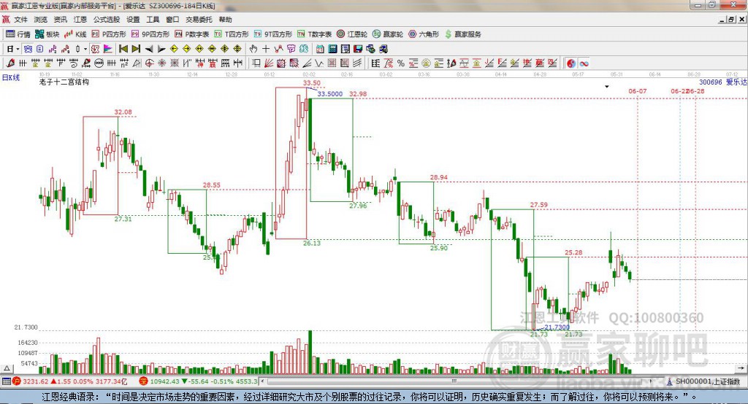Click the black right-arrow step-forward icon
748x404 pixels.
(x=161, y=49)
